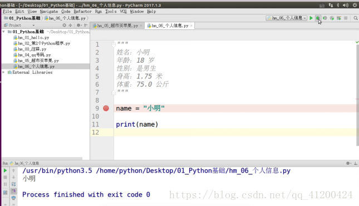Click hm_06_个人信息.py breadcrumb in navigation bar
Screen dimensions: 359x206
click(x=65, y=18)
